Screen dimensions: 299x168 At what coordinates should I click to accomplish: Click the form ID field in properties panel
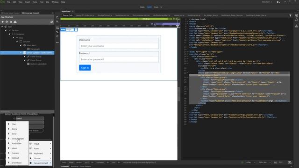pos(30,119)
